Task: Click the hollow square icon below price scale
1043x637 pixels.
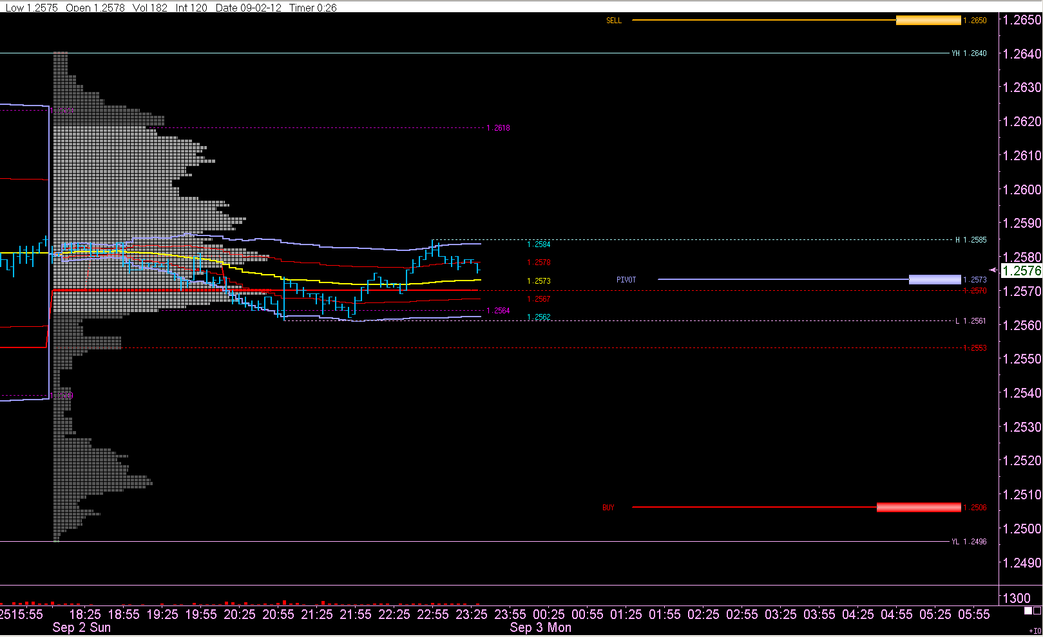Action: 1037,611
